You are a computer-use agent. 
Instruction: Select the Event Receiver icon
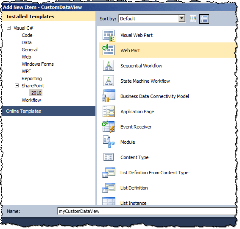109,126
